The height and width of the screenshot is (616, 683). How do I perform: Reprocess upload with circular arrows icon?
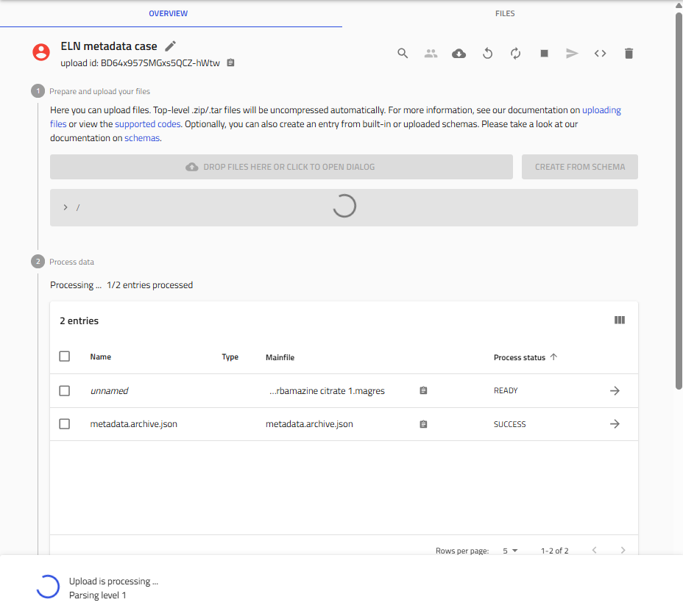516,54
